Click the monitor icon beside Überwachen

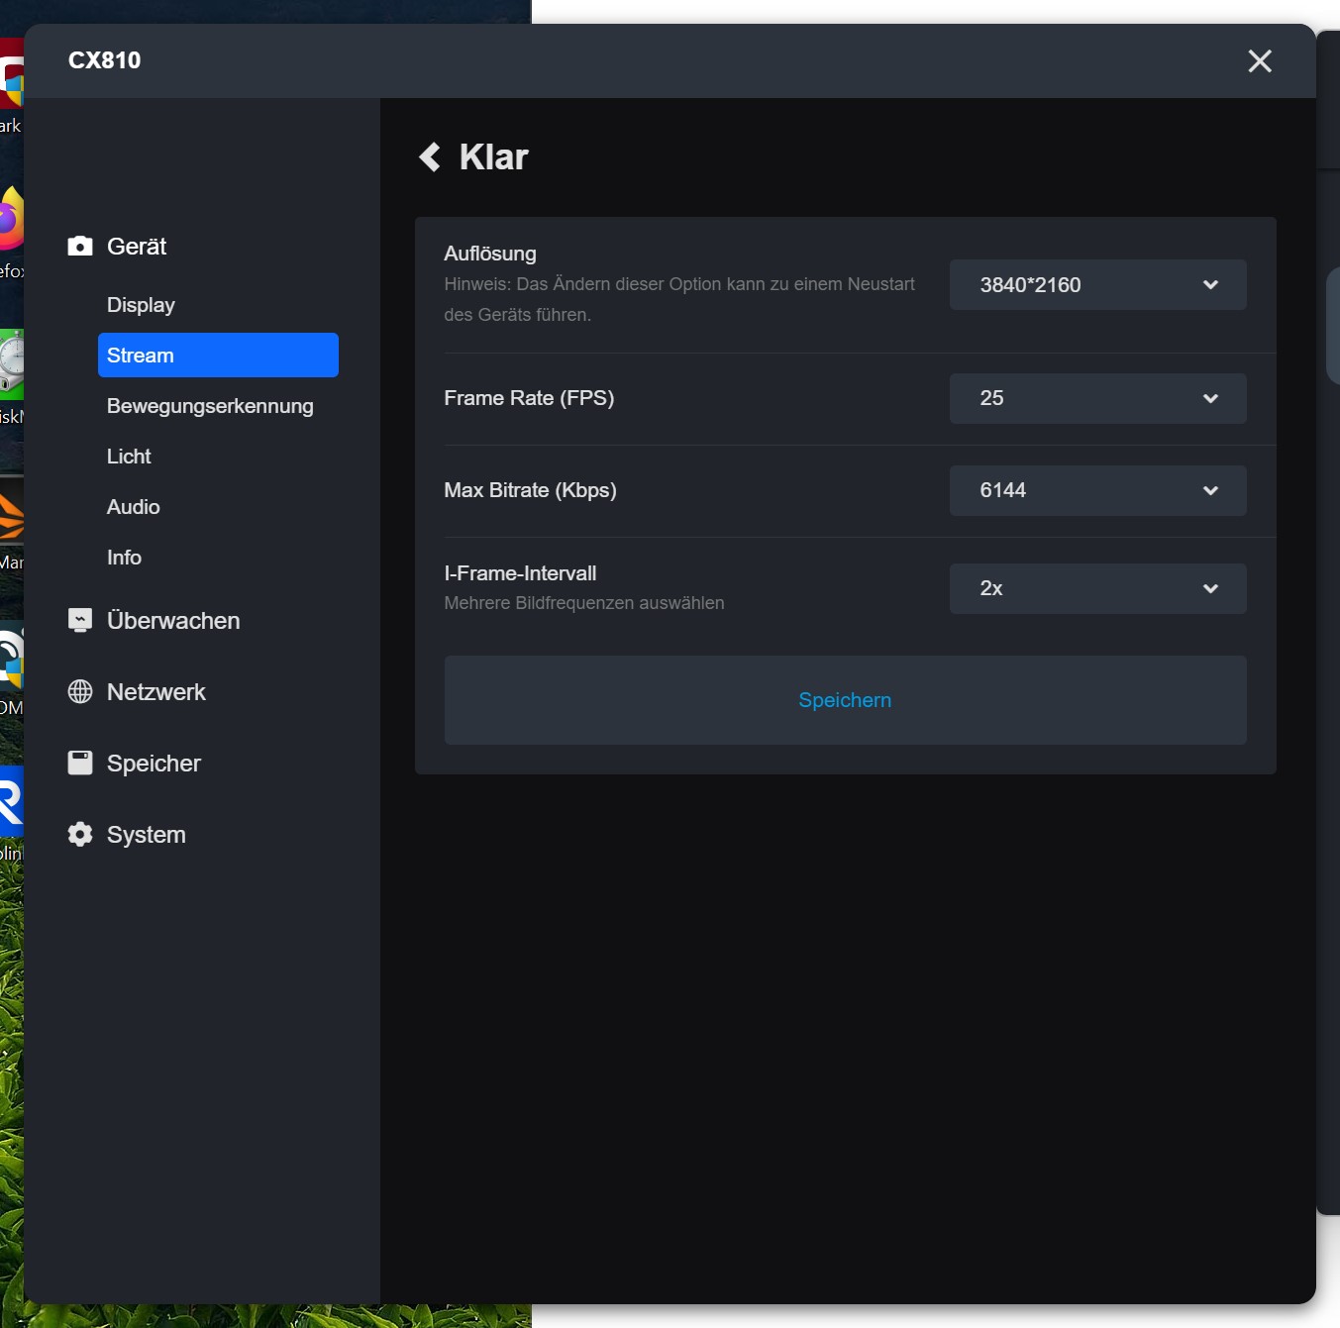[x=80, y=620]
